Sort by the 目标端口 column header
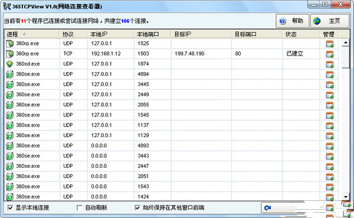Screen dimensions: 354x218 [x=257, y=34]
